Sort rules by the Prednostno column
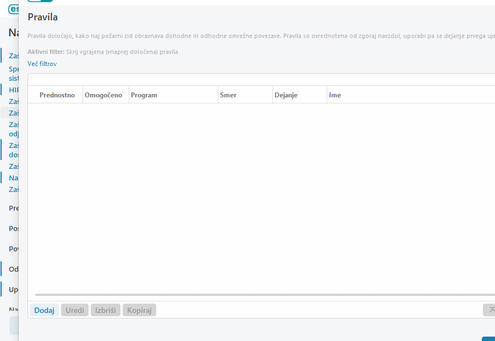This screenshot has width=495, height=341. (x=57, y=95)
